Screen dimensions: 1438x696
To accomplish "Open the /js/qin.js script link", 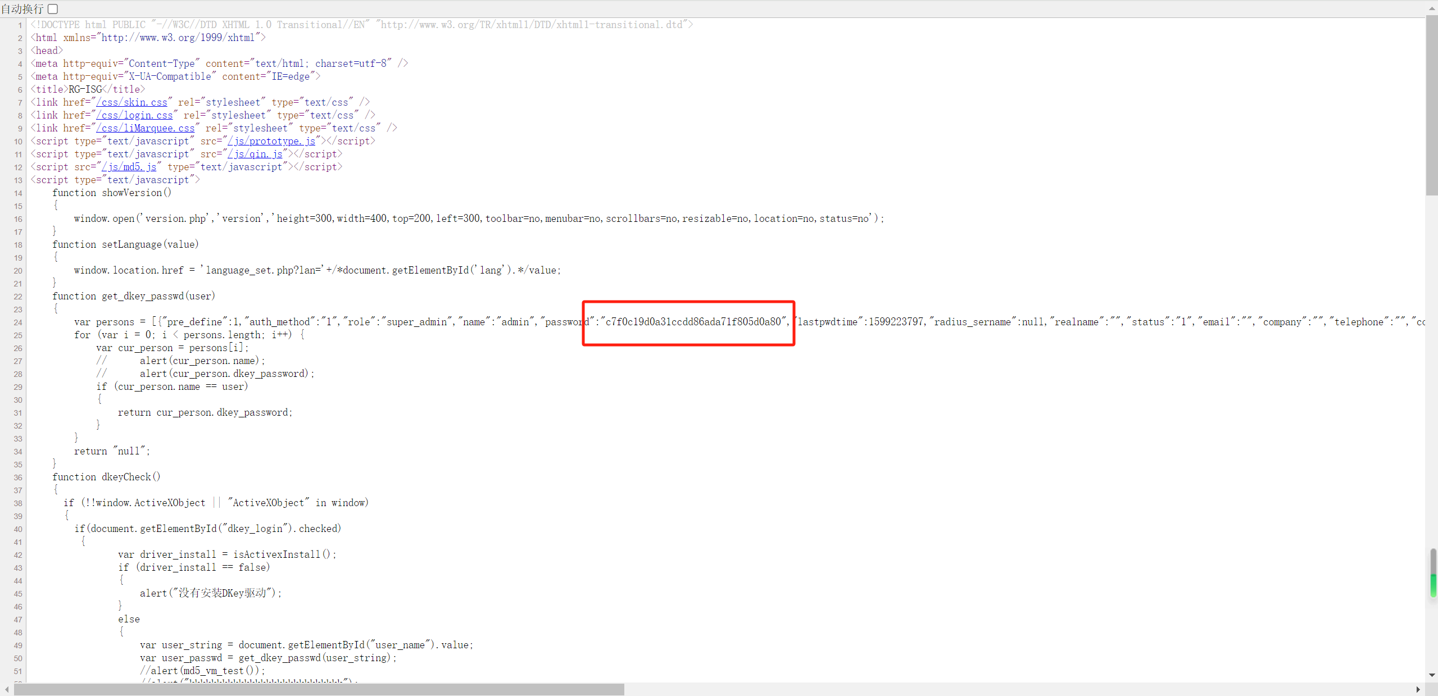I will point(255,154).
